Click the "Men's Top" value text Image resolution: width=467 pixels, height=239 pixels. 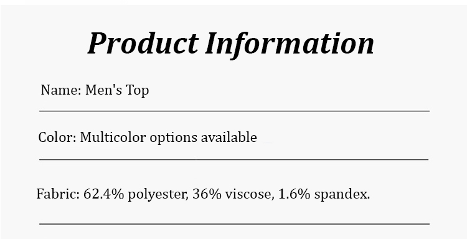(x=117, y=90)
